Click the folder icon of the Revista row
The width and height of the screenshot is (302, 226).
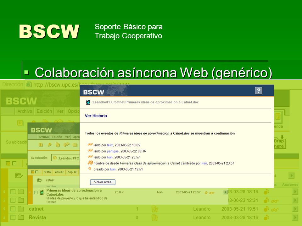(x=21, y=217)
